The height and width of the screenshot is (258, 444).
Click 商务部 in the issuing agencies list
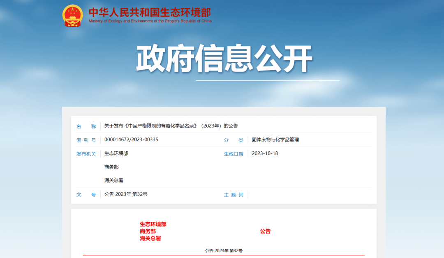coord(111,167)
